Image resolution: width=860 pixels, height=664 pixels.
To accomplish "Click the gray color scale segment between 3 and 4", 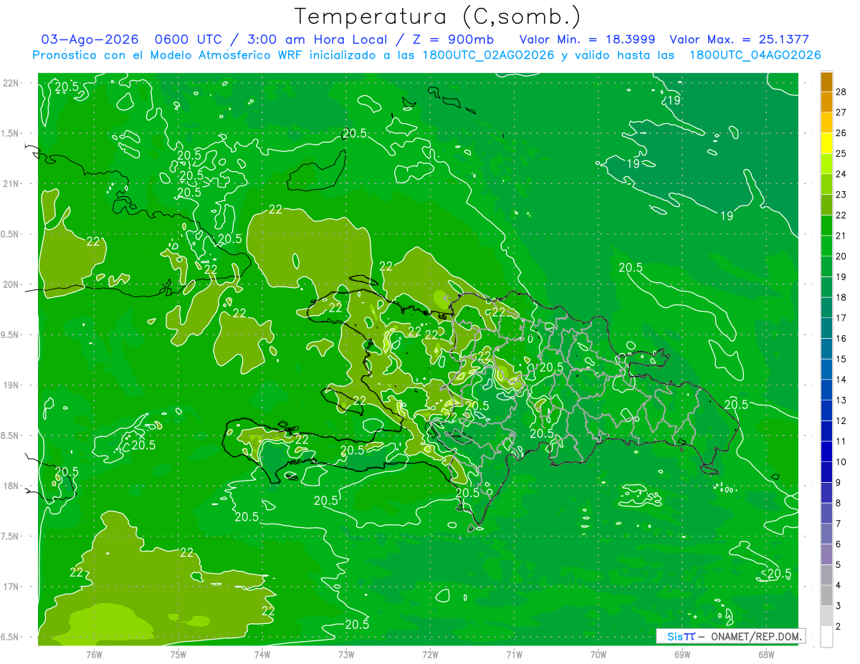I will click(x=826, y=595).
